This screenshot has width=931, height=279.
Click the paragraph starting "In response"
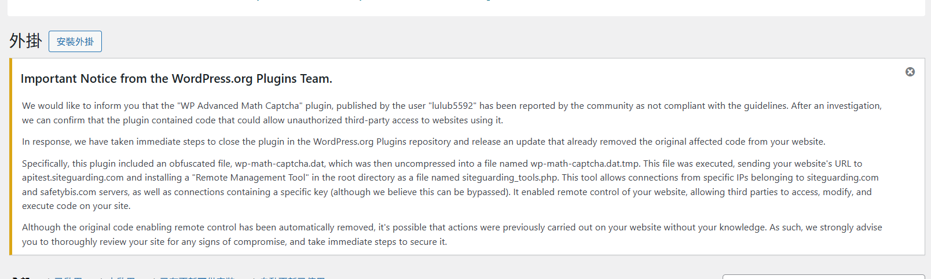pyautogui.click(x=423, y=142)
